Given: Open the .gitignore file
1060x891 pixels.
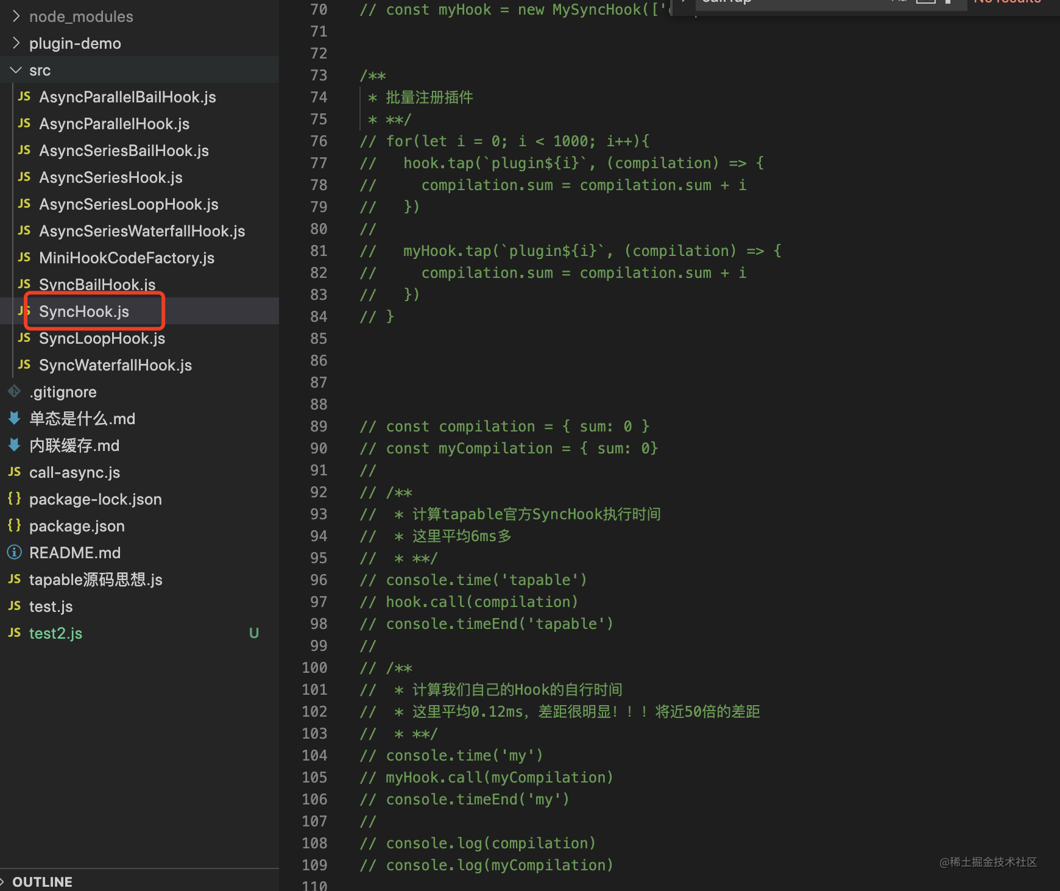Looking at the screenshot, I should (63, 392).
